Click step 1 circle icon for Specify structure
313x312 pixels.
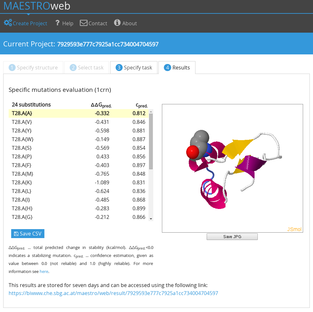pyautogui.click(x=12, y=68)
